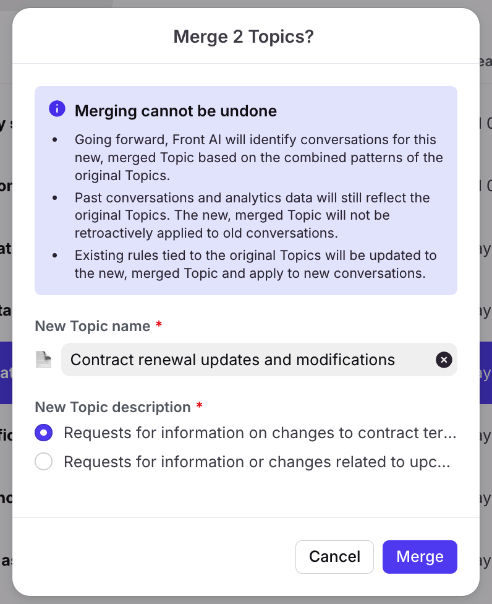Image resolution: width=492 pixels, height=604 pixels.
Task: Click the 'Requests for information on changes' description text
Action: [260, 433]
